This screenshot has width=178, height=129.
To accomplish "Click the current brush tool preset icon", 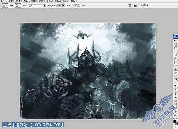I will coord(4,5).
